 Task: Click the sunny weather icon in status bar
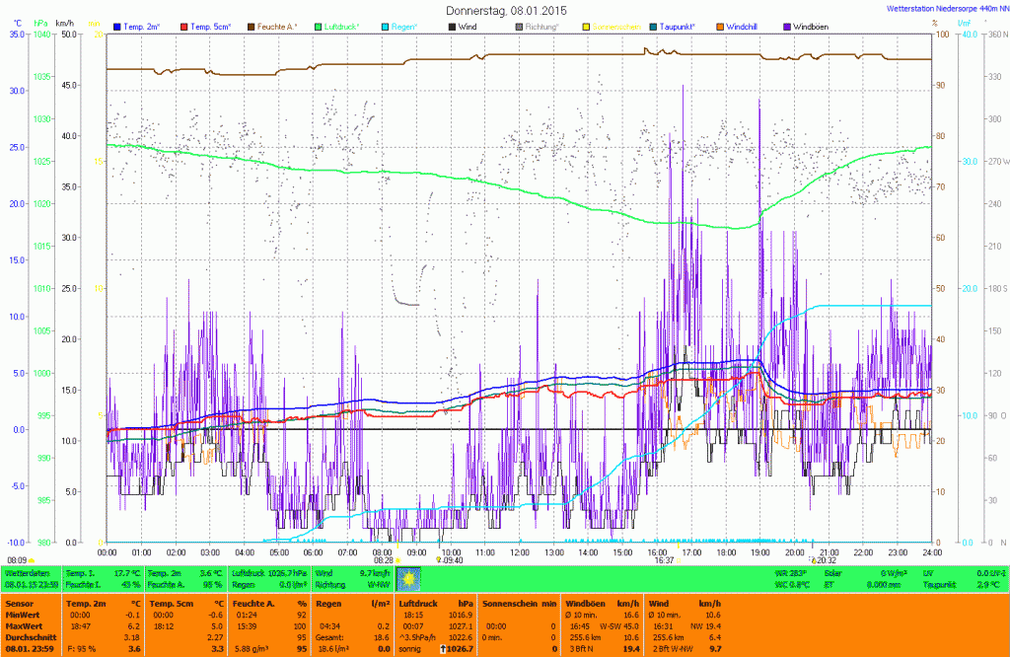tap(408, 577)
